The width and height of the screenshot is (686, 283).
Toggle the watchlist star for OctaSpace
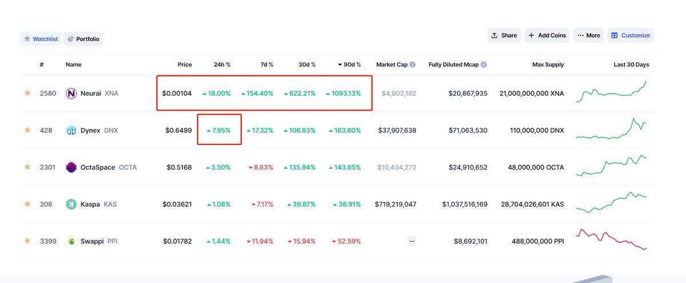pyautogui.click(x=27, y=167)
